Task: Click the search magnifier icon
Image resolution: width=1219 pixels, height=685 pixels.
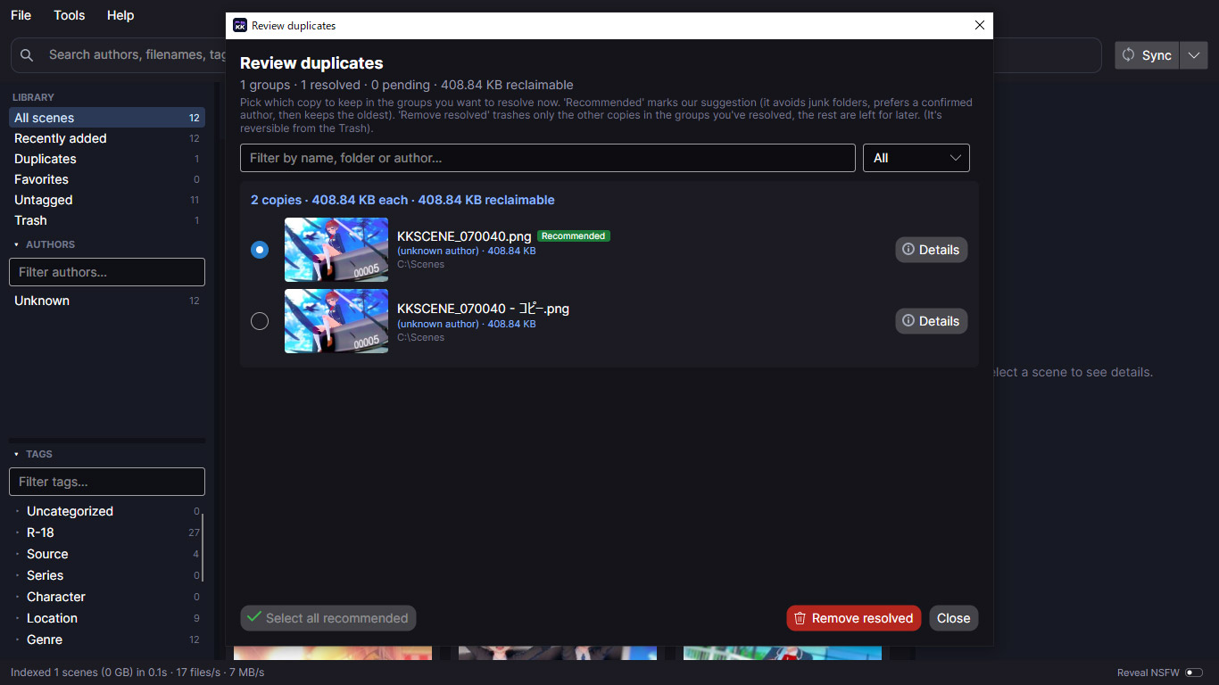Action: 27,55
